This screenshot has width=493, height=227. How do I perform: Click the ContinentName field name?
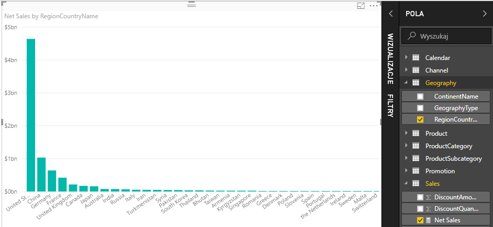pos(456,97)
